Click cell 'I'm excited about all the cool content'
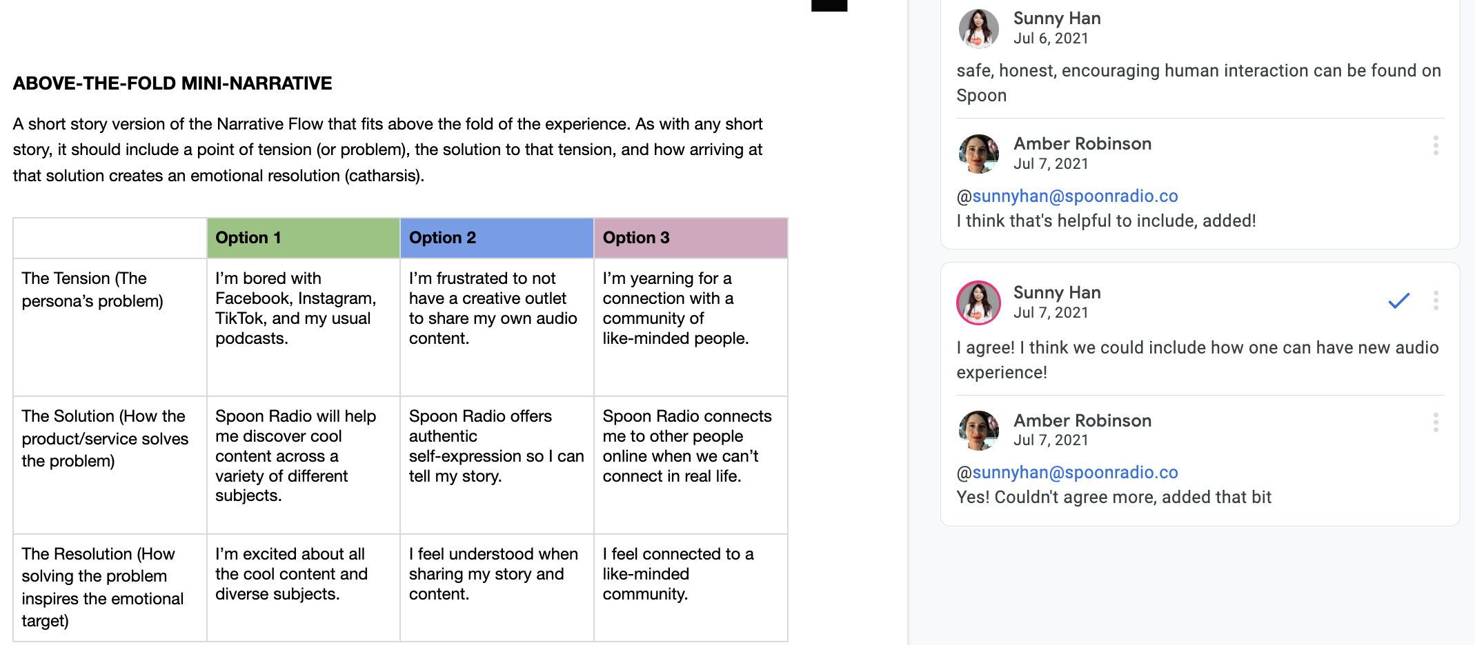1475x645 pixels. tap(304, 588)
